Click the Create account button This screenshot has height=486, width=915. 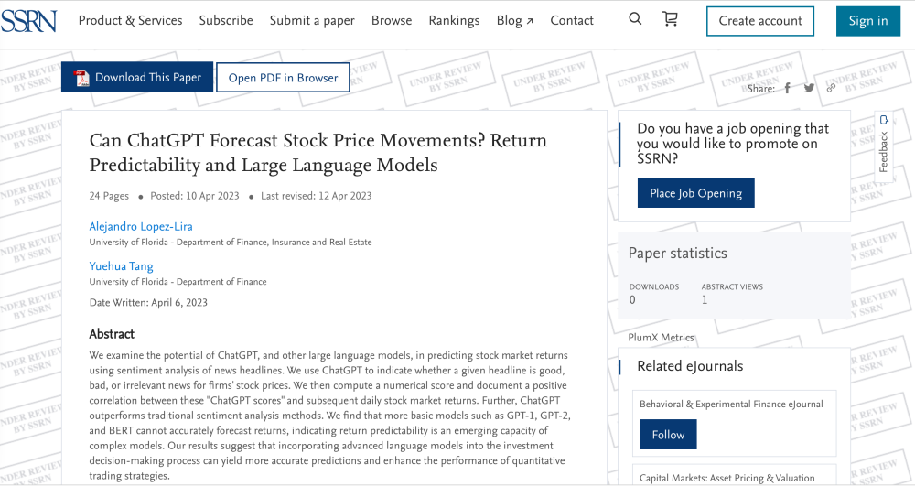760,21
